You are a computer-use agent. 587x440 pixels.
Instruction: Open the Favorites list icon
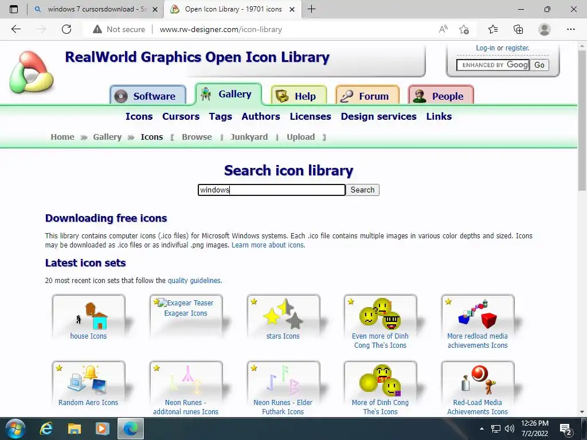point(493,29)
